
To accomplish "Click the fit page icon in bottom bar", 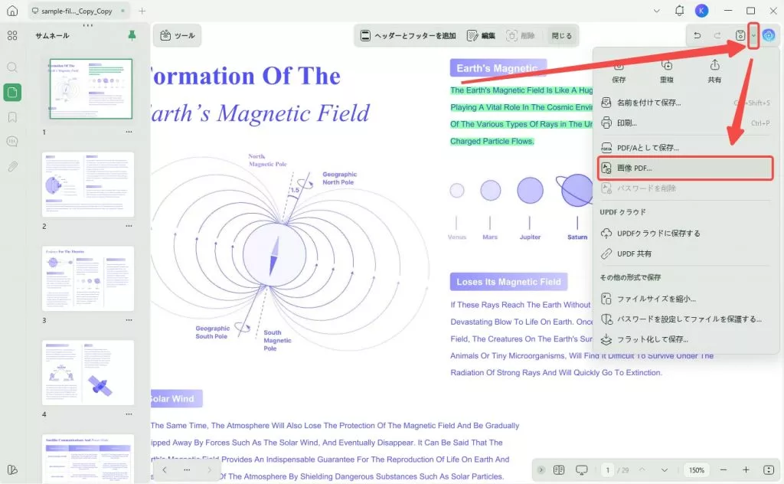I will pyautogui.click(x=769, y=470).
